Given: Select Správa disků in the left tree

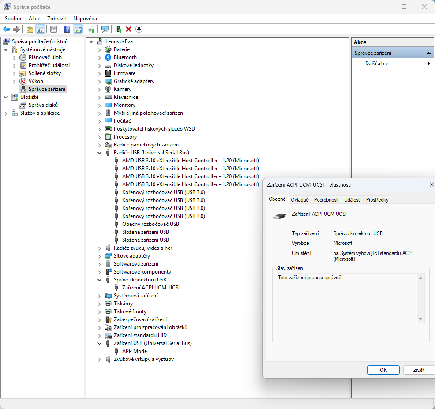Looking at the screenshot, I should tap(43, 105).
